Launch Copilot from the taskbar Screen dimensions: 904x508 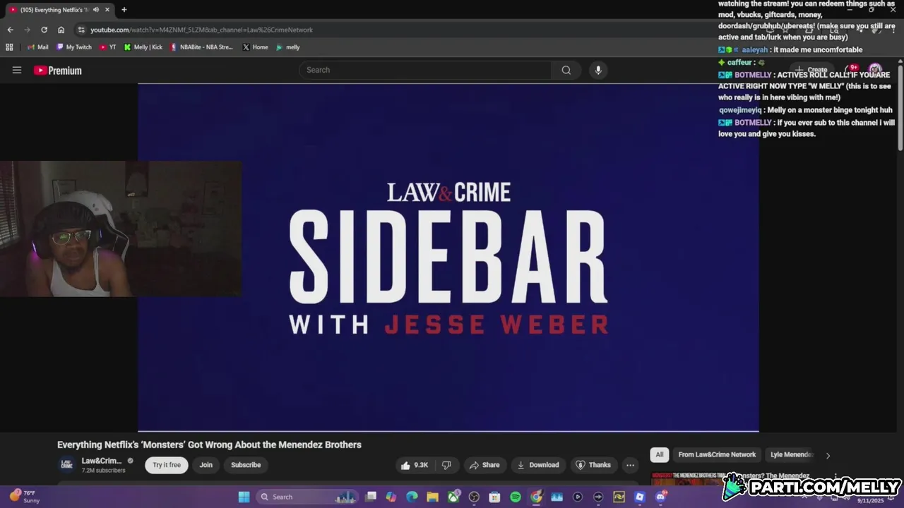pyautogui.click(x=391, y=497)
